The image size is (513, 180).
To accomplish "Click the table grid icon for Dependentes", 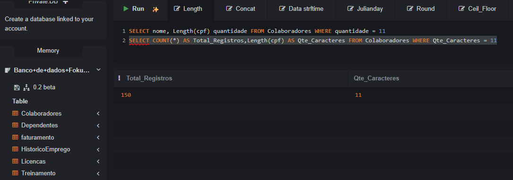I will (15, 125).
